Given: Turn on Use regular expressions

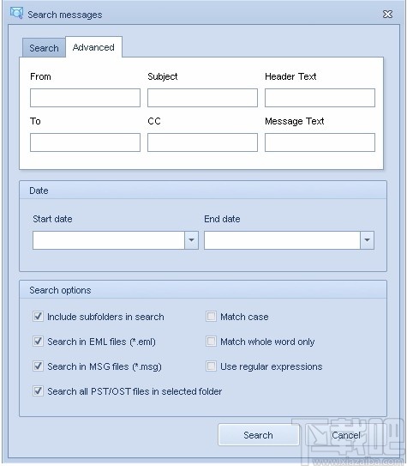Looking at the screenshot, I should click(x=212, y=366).
